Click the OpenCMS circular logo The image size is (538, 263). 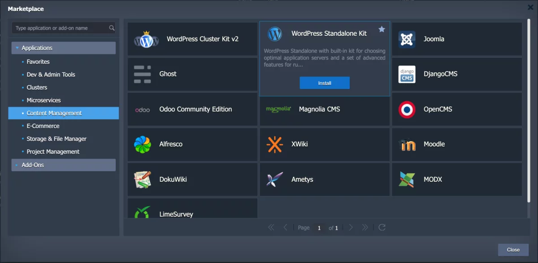pyautogui.click(x=407, y=109)
